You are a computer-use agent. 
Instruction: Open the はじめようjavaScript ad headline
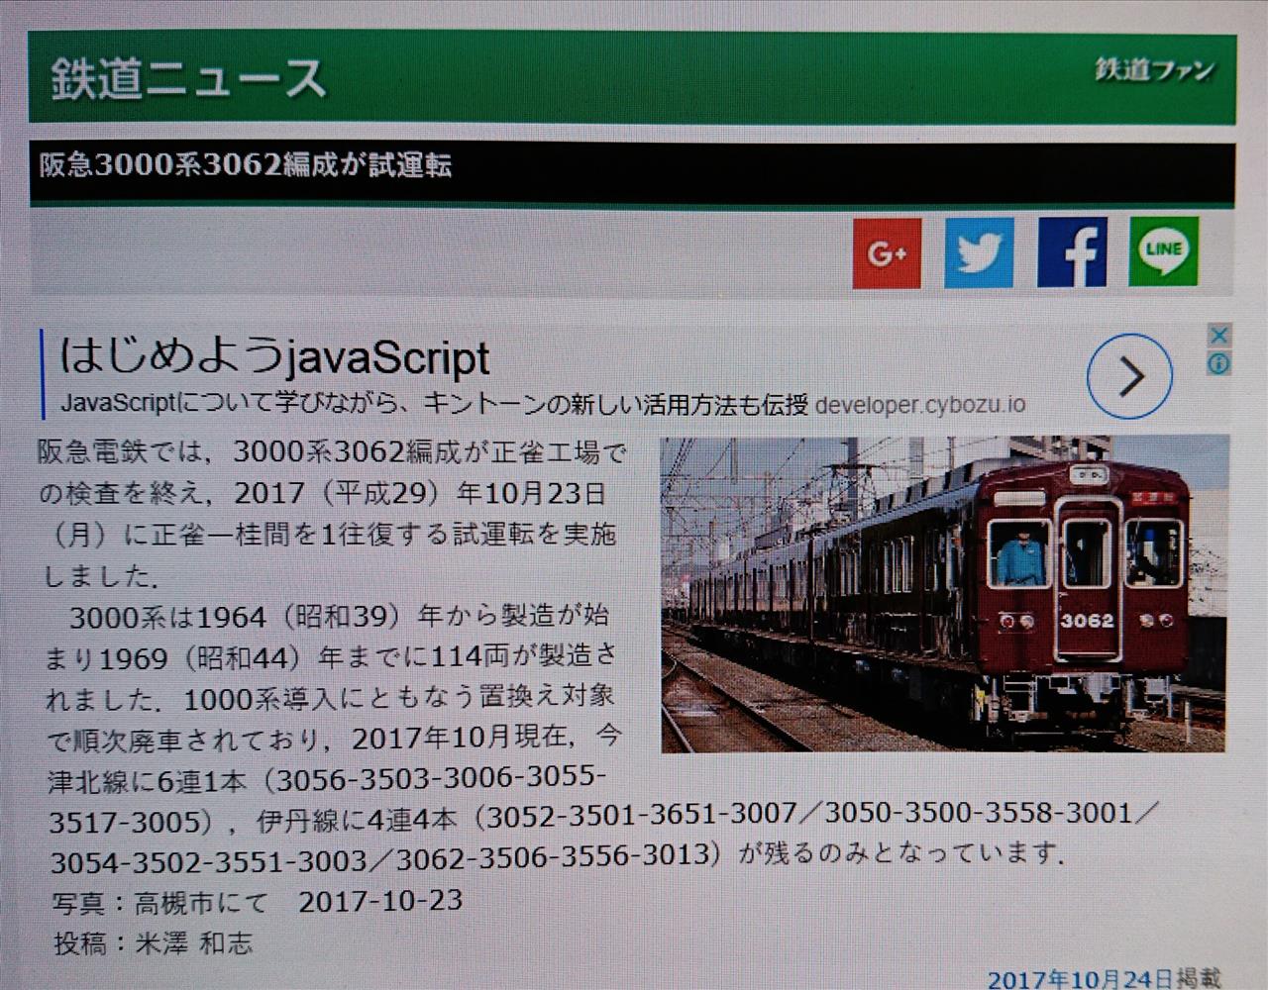pyautogui.click(x=275, y=357)
